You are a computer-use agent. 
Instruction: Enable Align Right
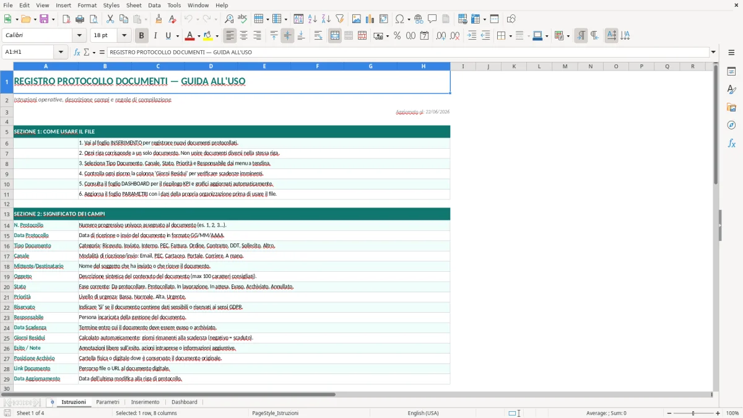(257, 36)
